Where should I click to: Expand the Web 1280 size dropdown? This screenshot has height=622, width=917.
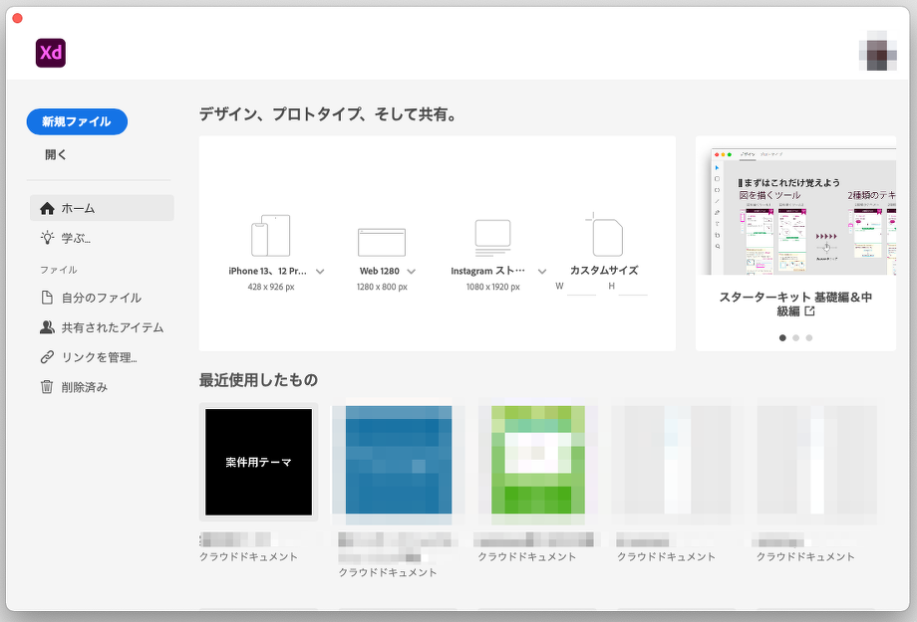tap(410, 271)
